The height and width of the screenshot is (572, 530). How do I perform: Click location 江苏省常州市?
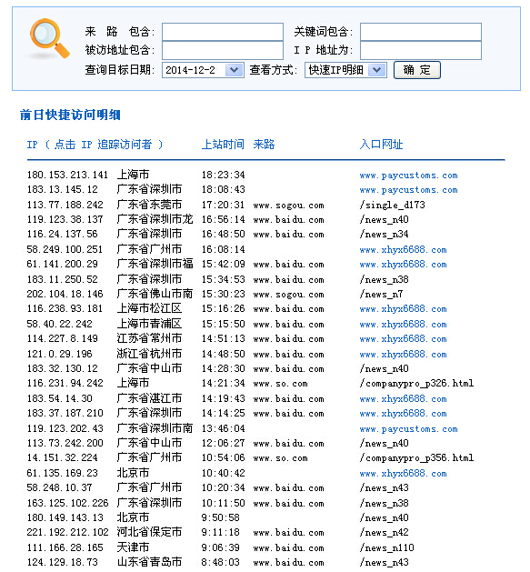[x=149, y=338]
